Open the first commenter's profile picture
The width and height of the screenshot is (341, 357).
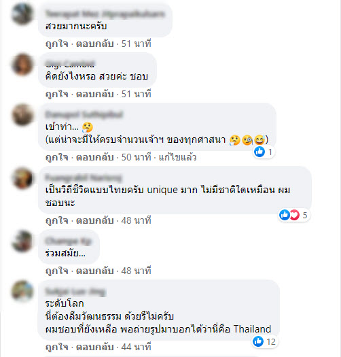tap(22, 14)
